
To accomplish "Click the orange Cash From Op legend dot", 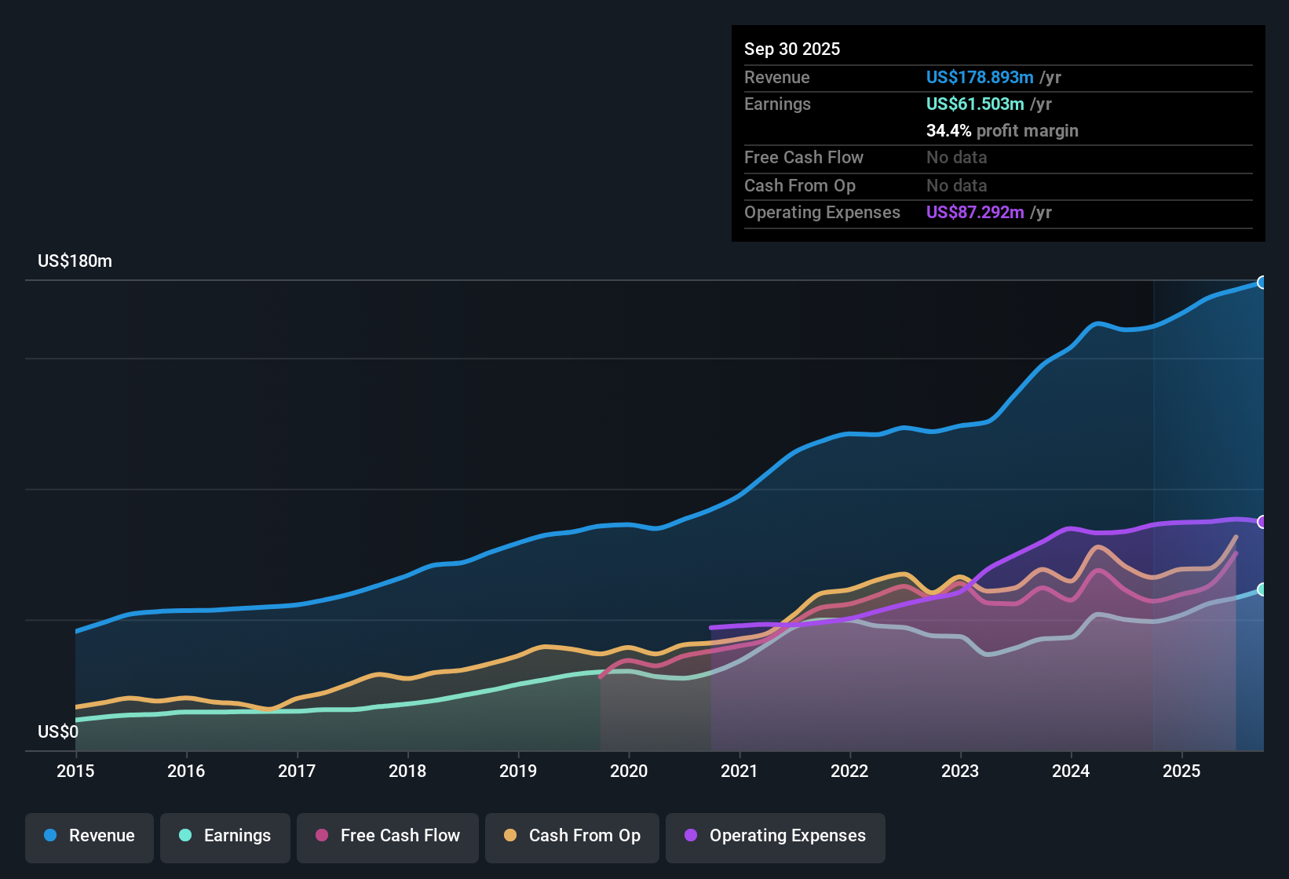I will 509,836.
